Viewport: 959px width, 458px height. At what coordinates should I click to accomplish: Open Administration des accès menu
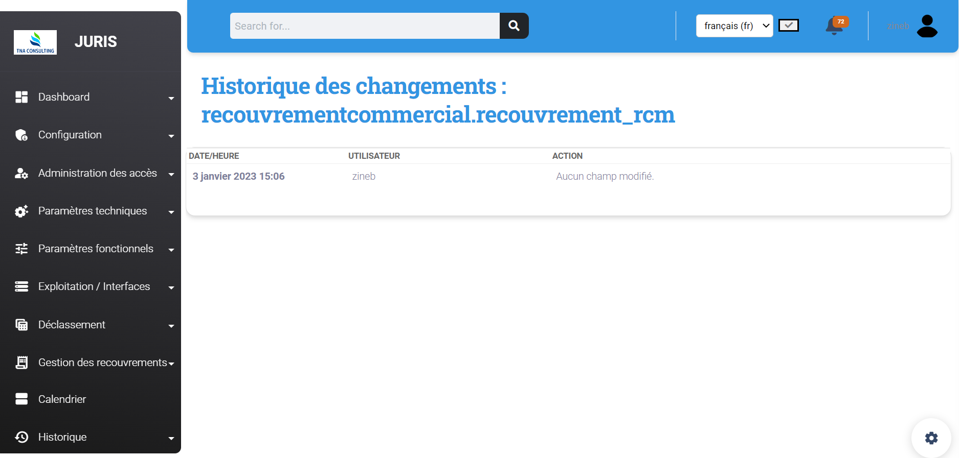[x=97, y=173]
